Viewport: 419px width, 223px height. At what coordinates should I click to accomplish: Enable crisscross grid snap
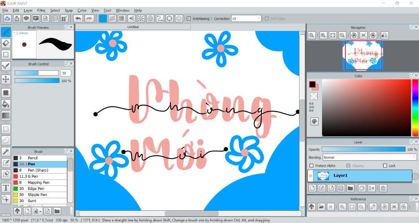(x=122, y=18)
